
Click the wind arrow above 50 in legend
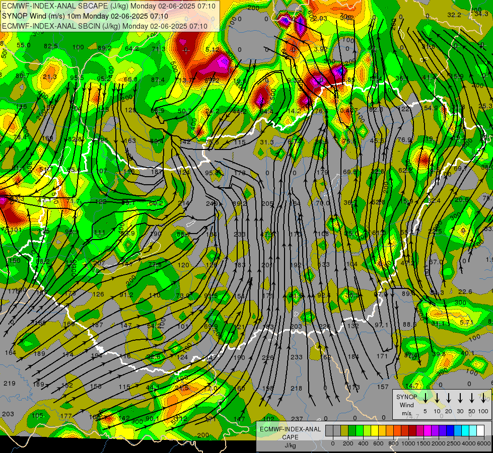pos(472,398)
